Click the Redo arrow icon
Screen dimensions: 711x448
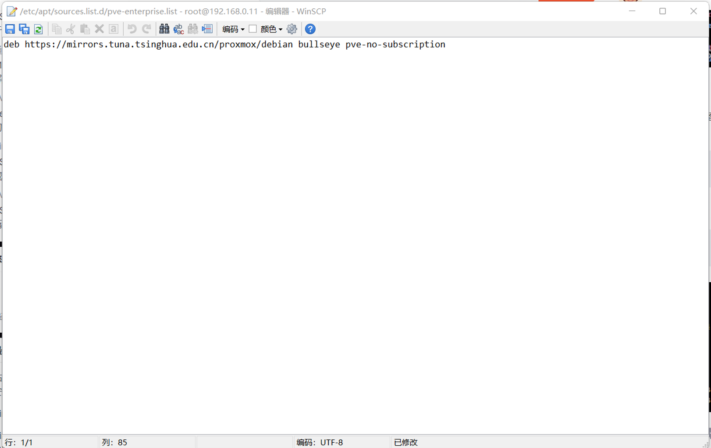pyautogui.click(x=146, y=29)
